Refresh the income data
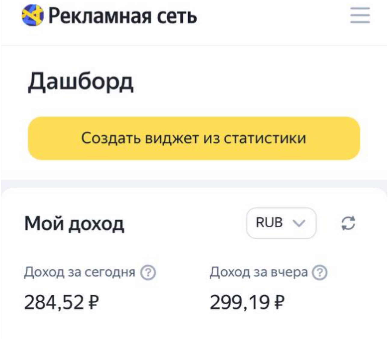 [348, 223]
